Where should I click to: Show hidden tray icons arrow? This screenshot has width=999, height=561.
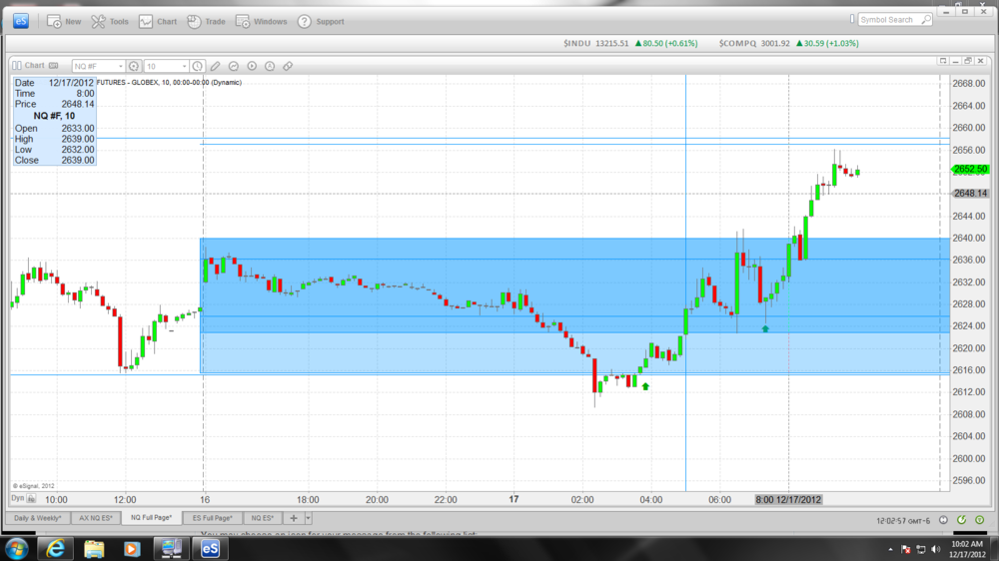[891, 549]
